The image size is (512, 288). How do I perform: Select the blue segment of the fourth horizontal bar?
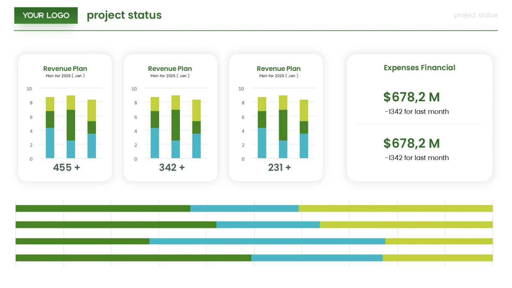tap(317, 258)
